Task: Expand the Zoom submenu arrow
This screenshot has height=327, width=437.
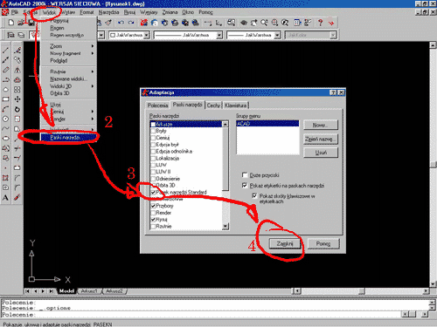Action: pos(93,46)
